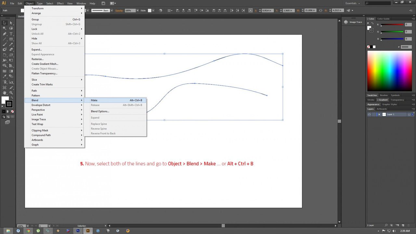416x234 pixels.
Task: Switch to Color fill mode button
Action: 4,111
